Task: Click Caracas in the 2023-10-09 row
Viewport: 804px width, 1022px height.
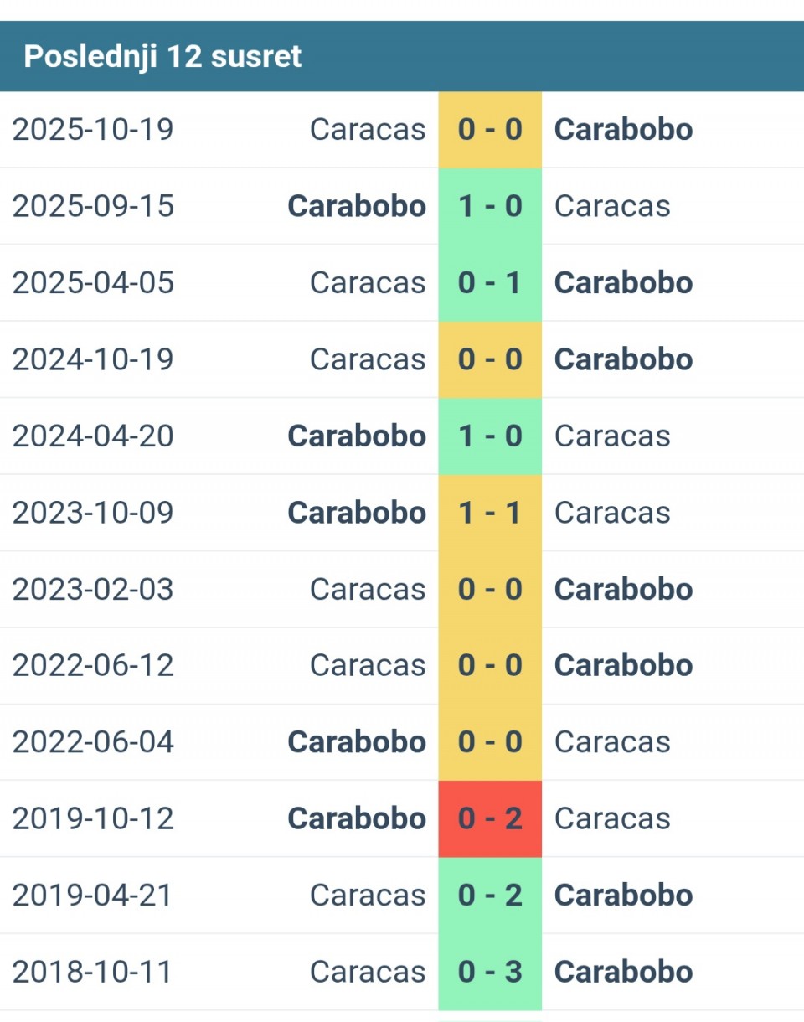Action: pyautogui.click(x=612, y=513)
